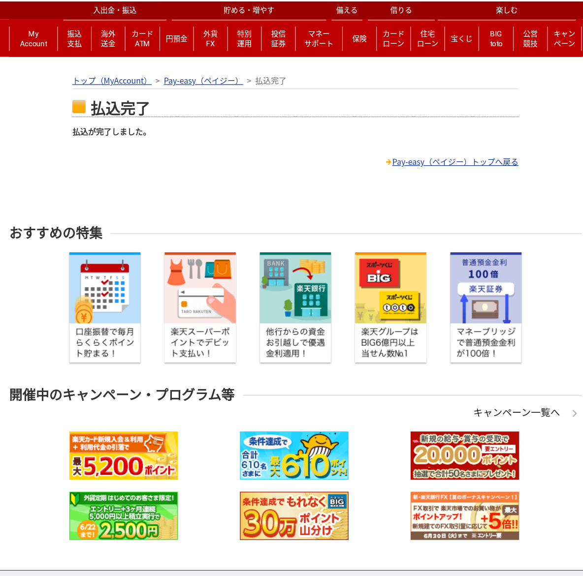Open the 外貨FX navigation item
This screenshot has width=583, height=576.
coord(210,39)
